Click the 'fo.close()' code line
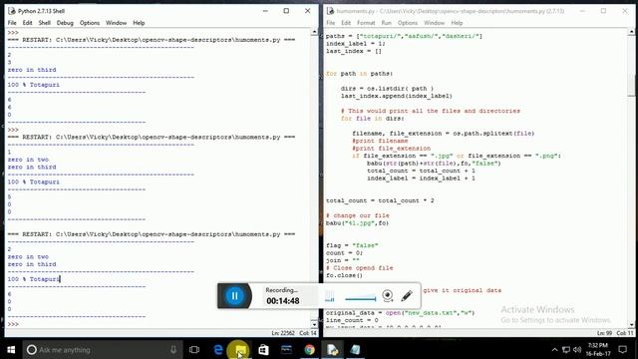 [x=344, y=275]
